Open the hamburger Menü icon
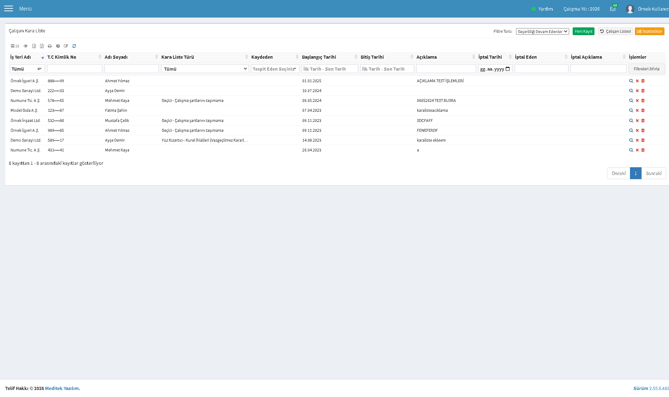This screenshot has width=669, height=397. click(x=8, y=8)
